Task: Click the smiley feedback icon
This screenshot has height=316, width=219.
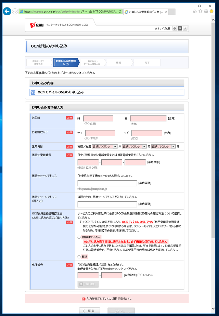Action: pyautogui.click(x=211, y=11)
